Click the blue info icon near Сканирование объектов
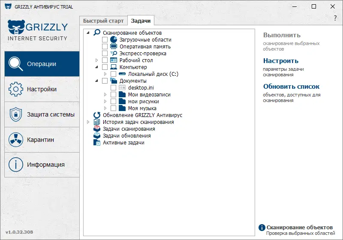 [x=262, y=228]
